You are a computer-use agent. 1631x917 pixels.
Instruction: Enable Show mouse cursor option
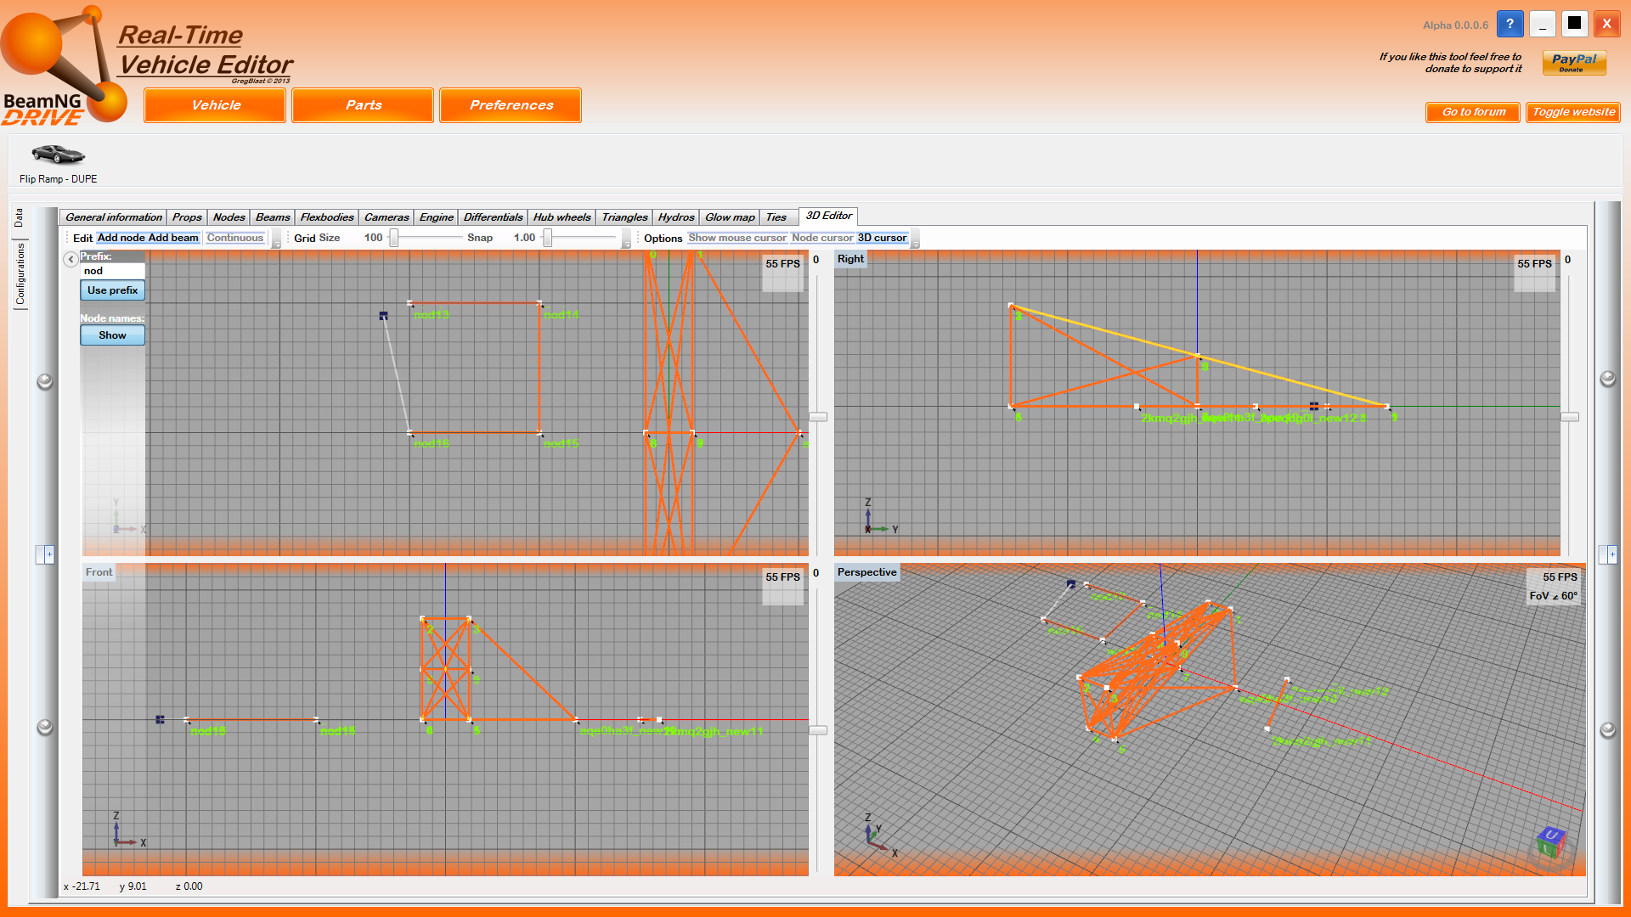coord(736,238)
